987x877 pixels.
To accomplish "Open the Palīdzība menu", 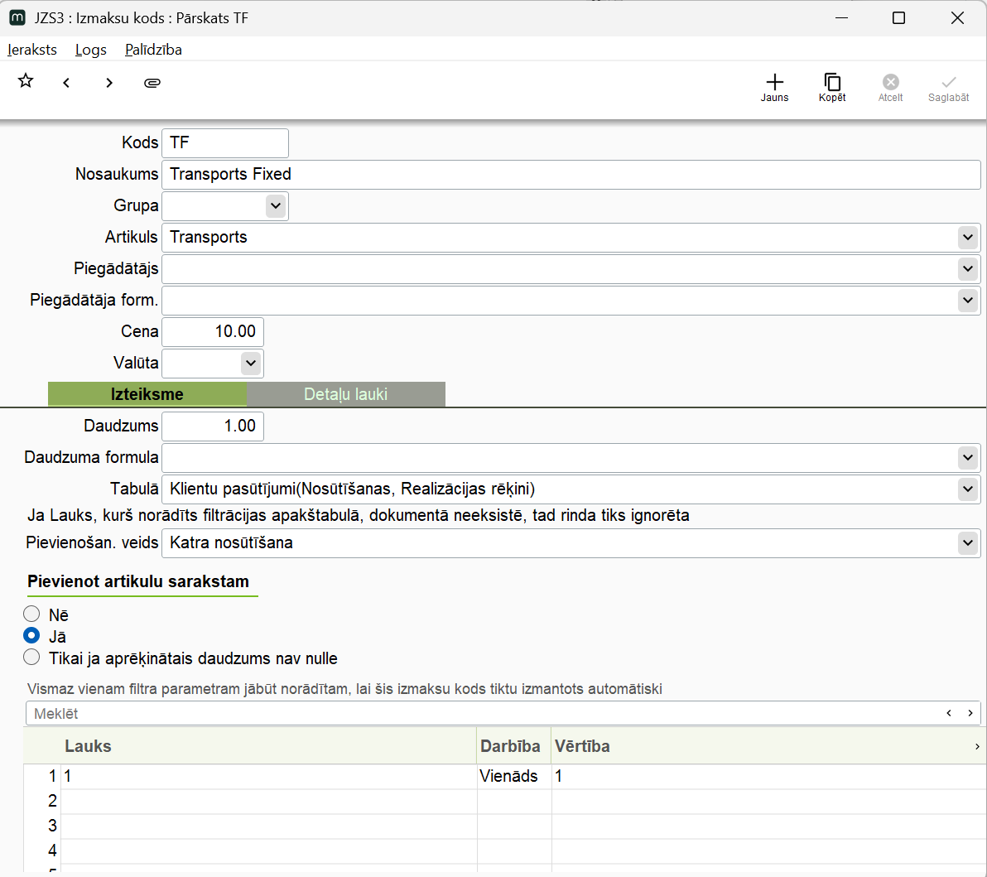I will click(153, 50).
